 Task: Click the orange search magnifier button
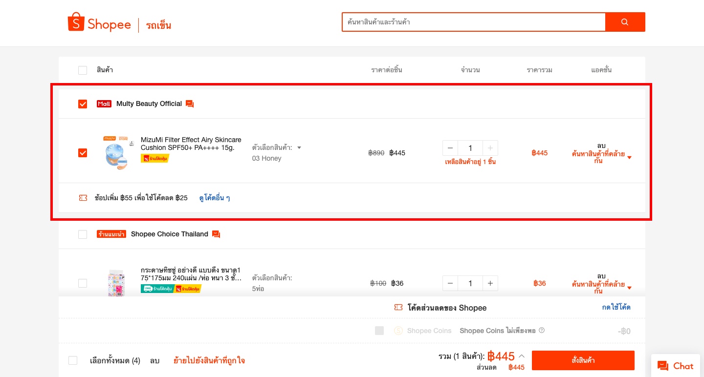tap(625, 22)
